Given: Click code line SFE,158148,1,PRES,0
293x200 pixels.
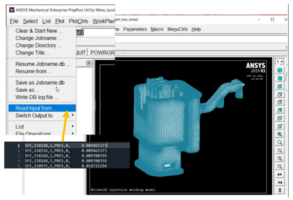Looking at the screenshot, I should coord(66,145).
